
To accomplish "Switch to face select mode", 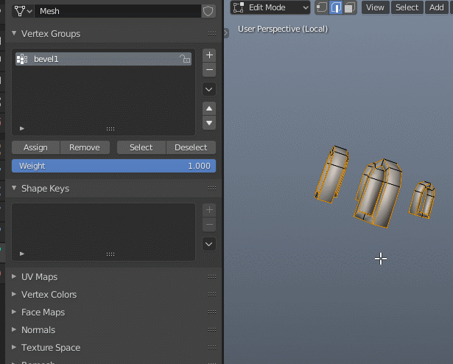I will click(350, 7).
